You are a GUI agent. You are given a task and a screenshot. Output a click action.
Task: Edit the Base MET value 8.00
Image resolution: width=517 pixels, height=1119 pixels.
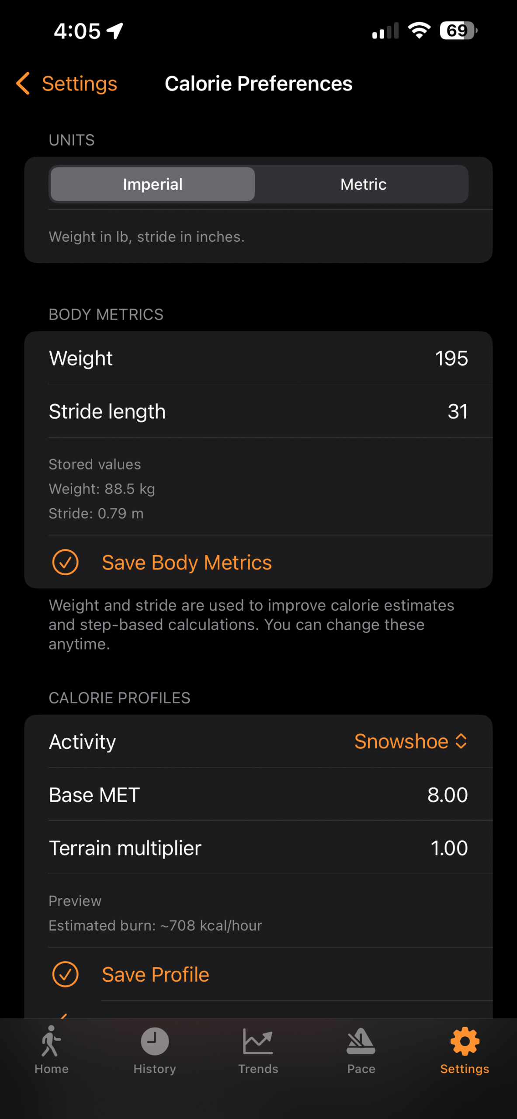point(448,795)
